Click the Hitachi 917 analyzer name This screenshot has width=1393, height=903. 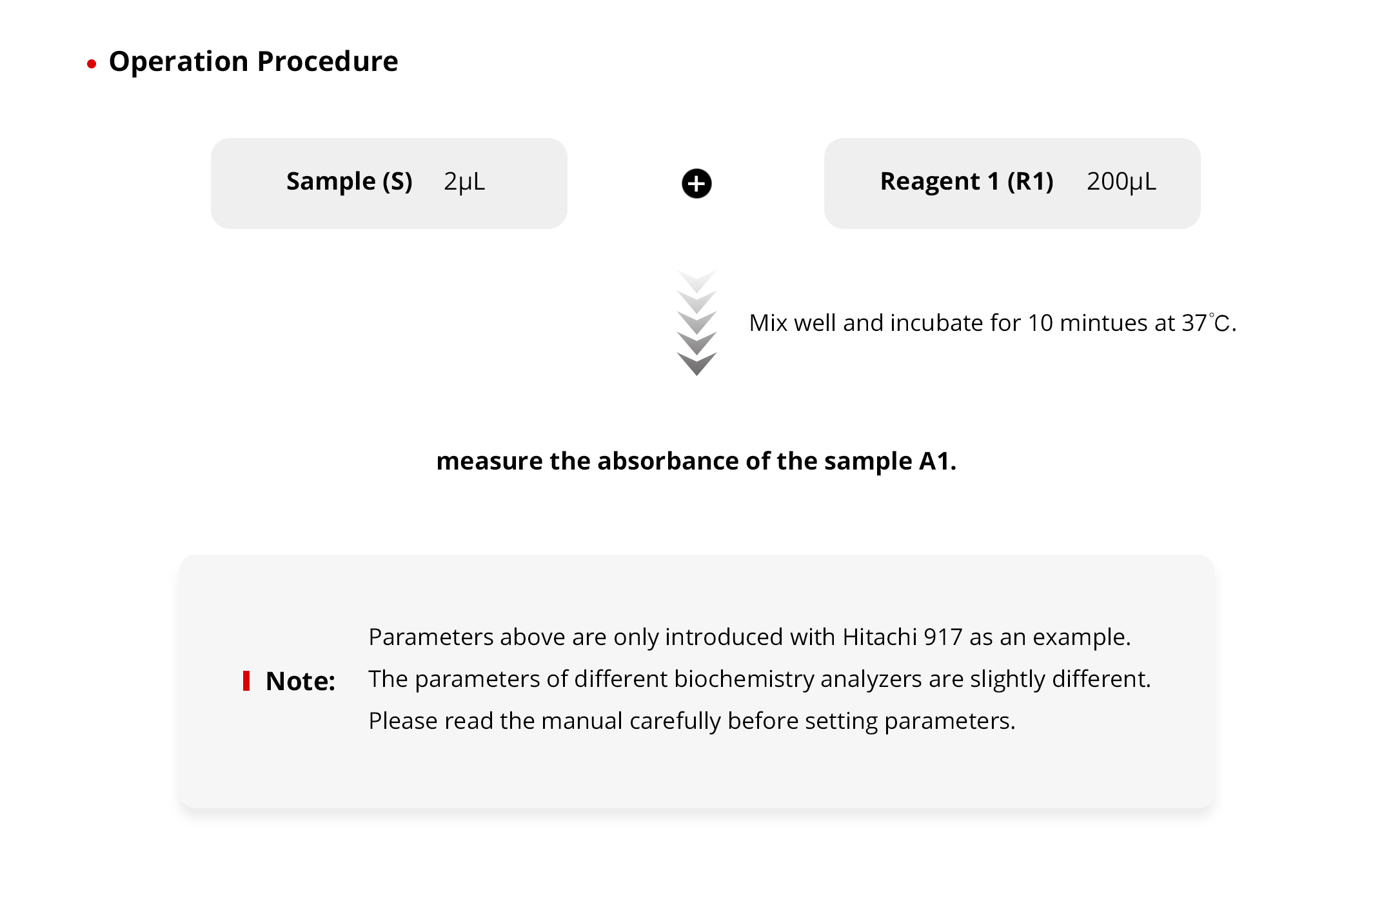pos(902,637)
